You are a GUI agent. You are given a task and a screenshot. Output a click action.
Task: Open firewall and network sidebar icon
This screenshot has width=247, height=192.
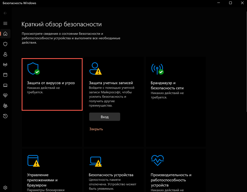5,65
